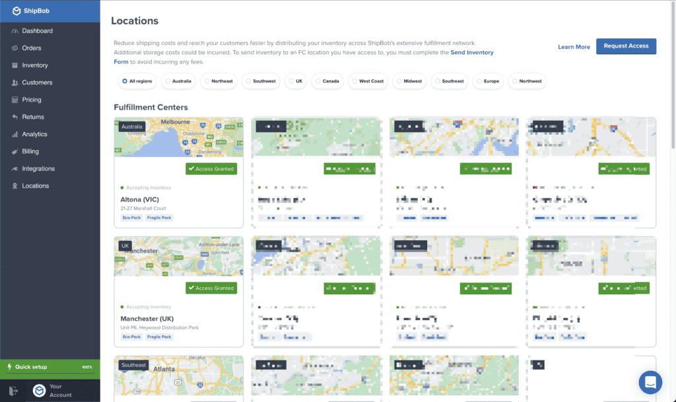Select the Northeast region filter

219,81
